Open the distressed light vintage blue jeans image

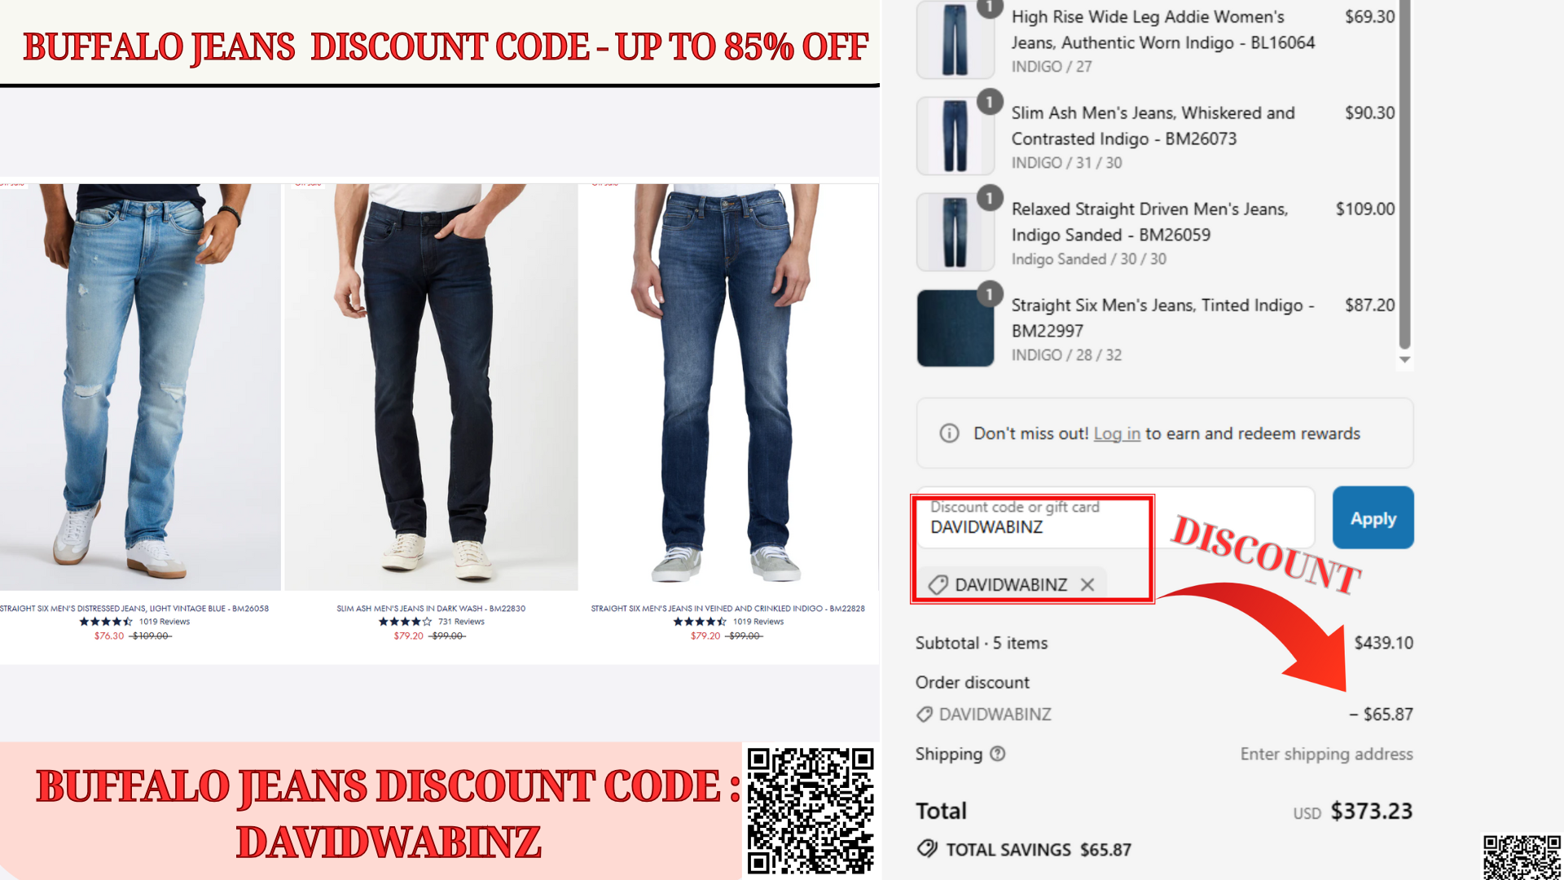tap(140, 387)
